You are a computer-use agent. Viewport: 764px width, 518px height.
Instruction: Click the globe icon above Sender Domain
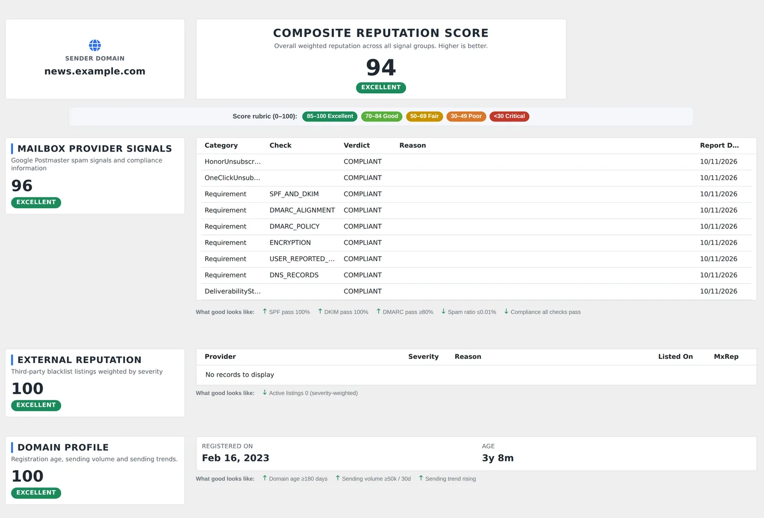coord(95,45)
